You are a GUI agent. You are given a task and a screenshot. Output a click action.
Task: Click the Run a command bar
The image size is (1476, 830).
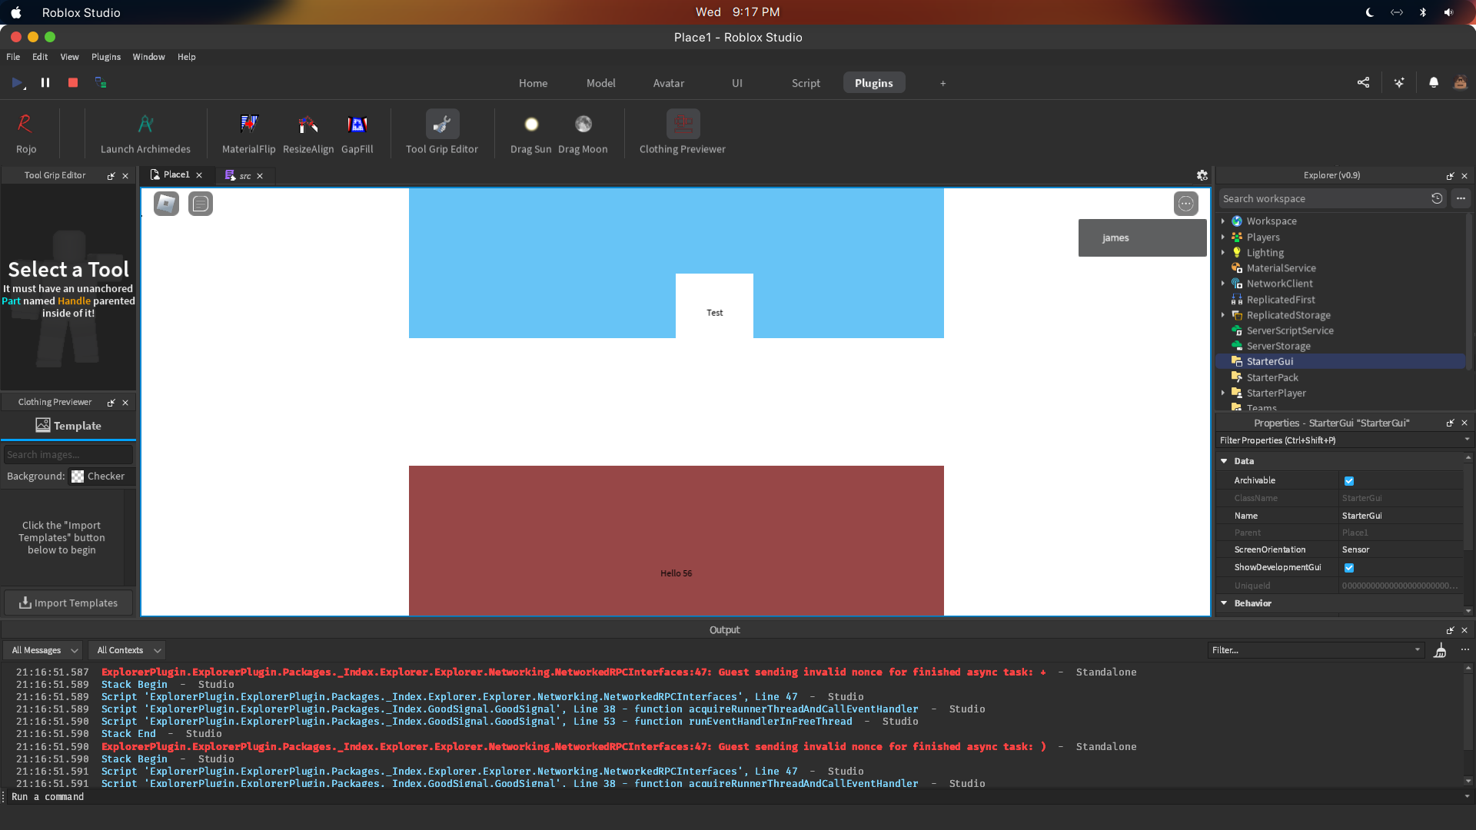734,797
